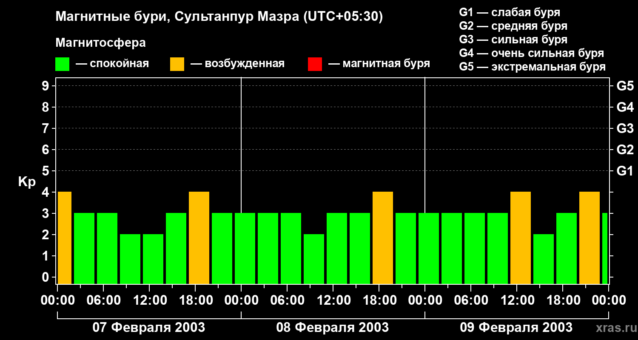Click the 12:00 time label above 07 Февраля
Image resolution: width=638 pixels, height=340 pixels.
click(x=149, y=300)
